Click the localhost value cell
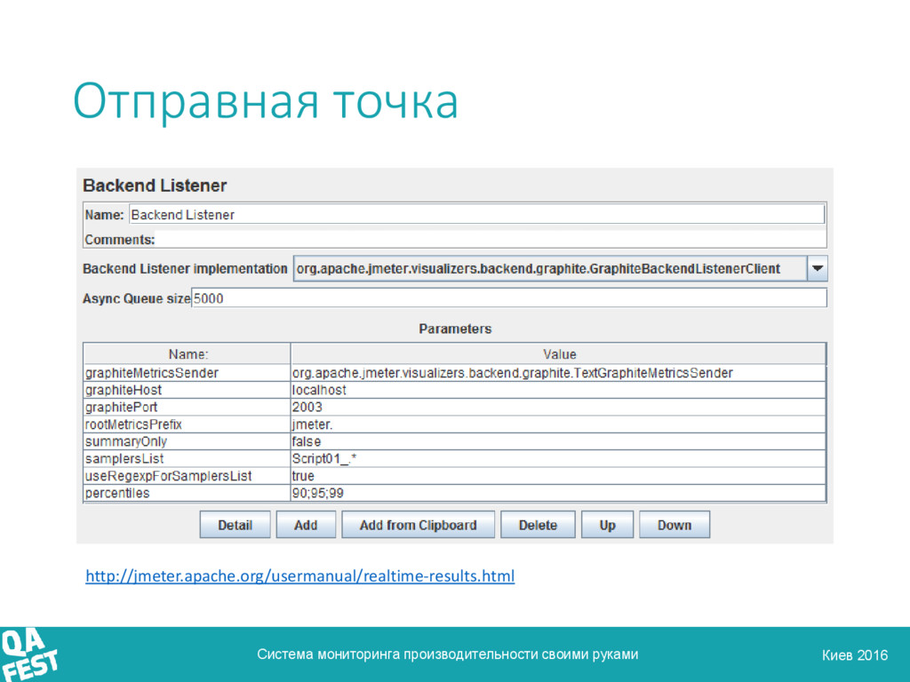Screen dimensions: 910x682 [x=558, y=390]
